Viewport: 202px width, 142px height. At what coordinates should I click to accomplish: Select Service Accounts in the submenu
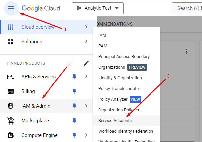(x=127, y=121)
